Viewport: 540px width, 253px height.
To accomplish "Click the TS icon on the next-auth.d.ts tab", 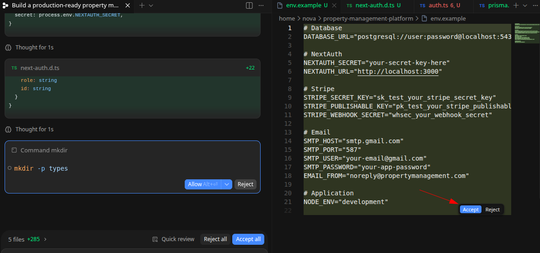I will [x=349, y=5].
